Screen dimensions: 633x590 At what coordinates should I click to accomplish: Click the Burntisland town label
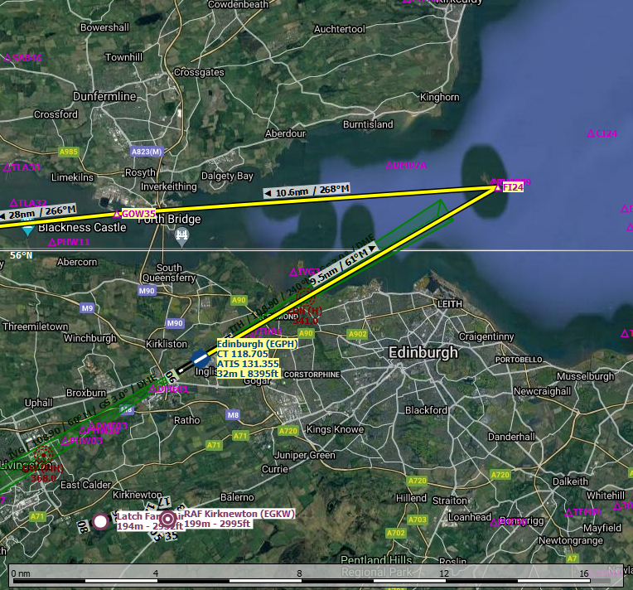point(368,124)
